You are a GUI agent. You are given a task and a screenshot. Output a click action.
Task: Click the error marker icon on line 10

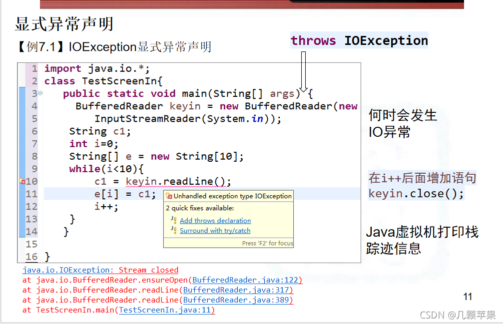(22, 181)
